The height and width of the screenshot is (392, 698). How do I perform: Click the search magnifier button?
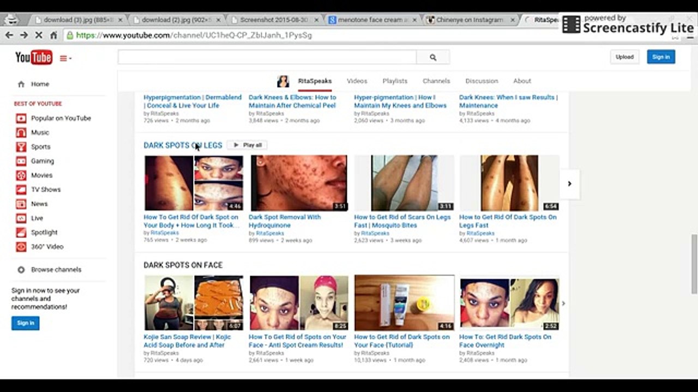pos(433,57)
